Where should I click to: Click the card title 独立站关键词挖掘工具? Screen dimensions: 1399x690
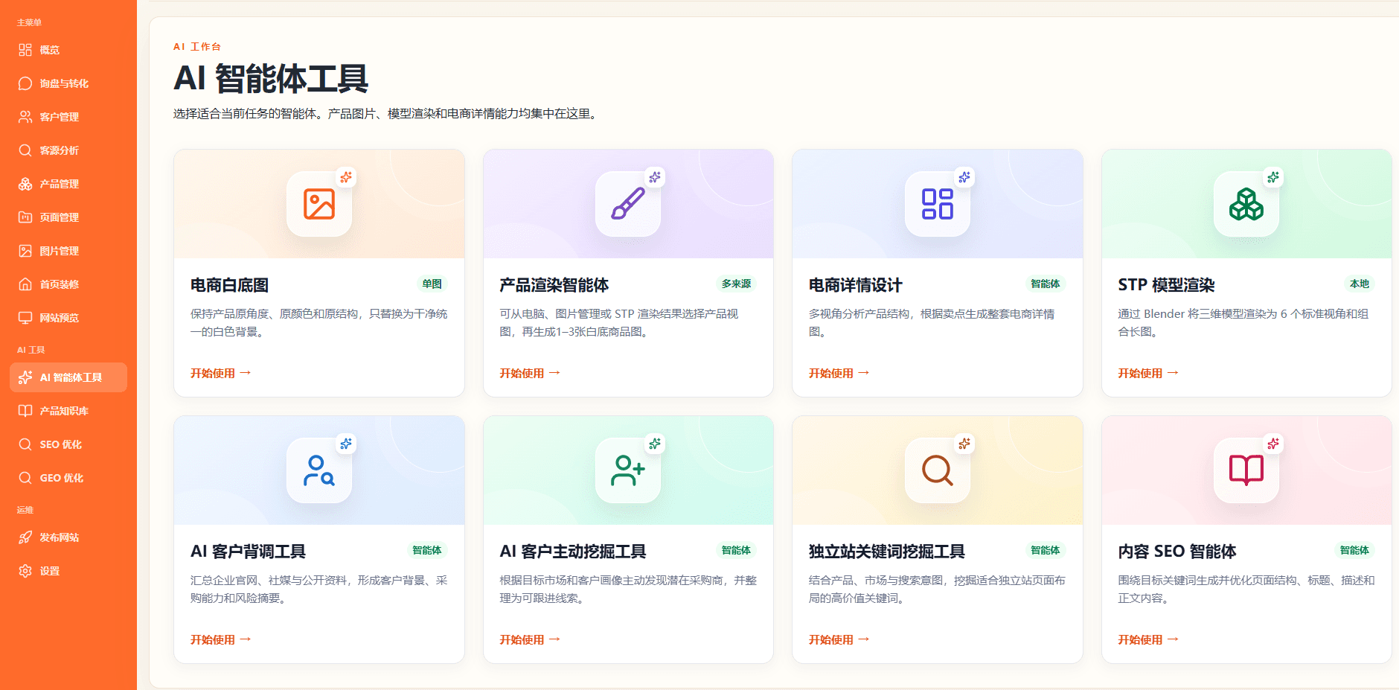pos(886,552)
